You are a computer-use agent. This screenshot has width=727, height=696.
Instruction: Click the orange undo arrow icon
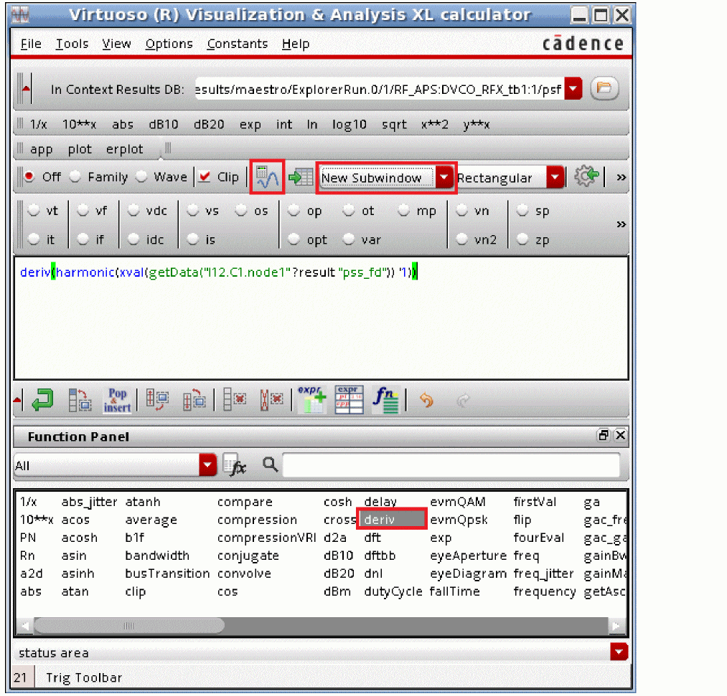pos(426,401)
